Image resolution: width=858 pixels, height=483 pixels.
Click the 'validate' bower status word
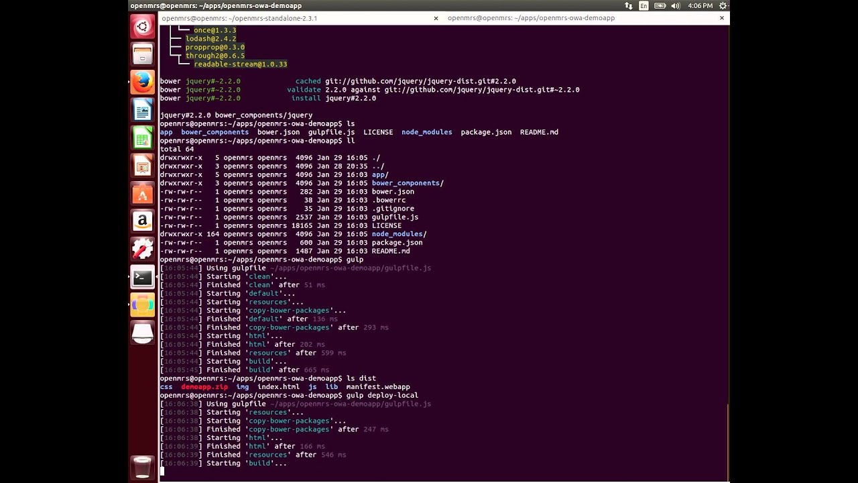304,89
